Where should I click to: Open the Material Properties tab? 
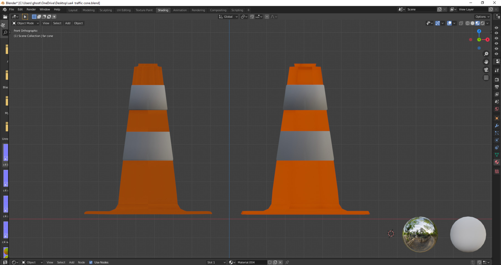pos(497,162)
